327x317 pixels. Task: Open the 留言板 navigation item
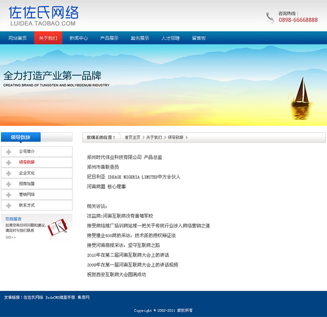[199, 38]
